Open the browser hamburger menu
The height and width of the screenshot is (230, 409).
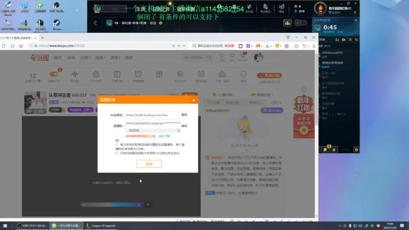pyautogui.click(x=314, y=46)
